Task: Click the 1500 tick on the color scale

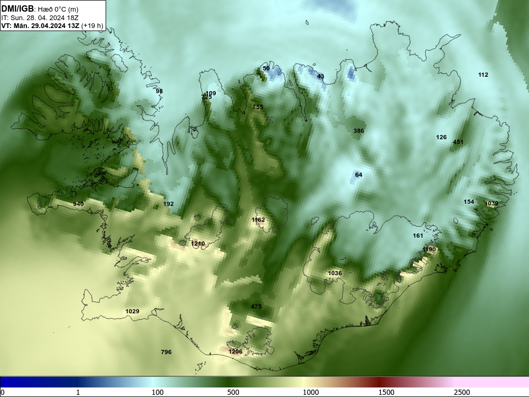Action: pyautogui.click(x=386, y=392)
